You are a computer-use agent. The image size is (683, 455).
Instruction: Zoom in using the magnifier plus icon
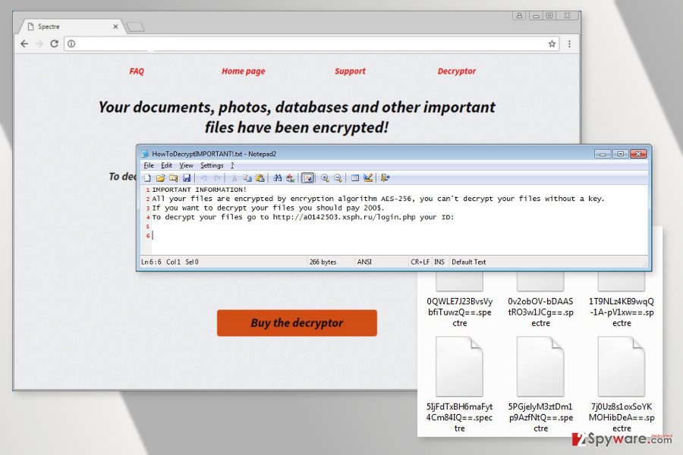pyautogui.click(x=325, y=177)
